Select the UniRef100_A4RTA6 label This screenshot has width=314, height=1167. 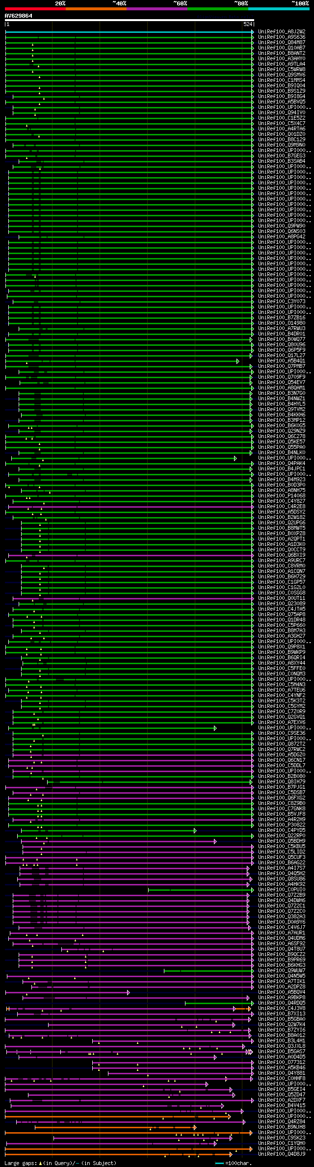point(282,129)
